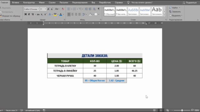The width and height of the screenshot is (200, 112).
Task: Open the Select (Выделить) dropdown
Action: click(x=176, y=16)
